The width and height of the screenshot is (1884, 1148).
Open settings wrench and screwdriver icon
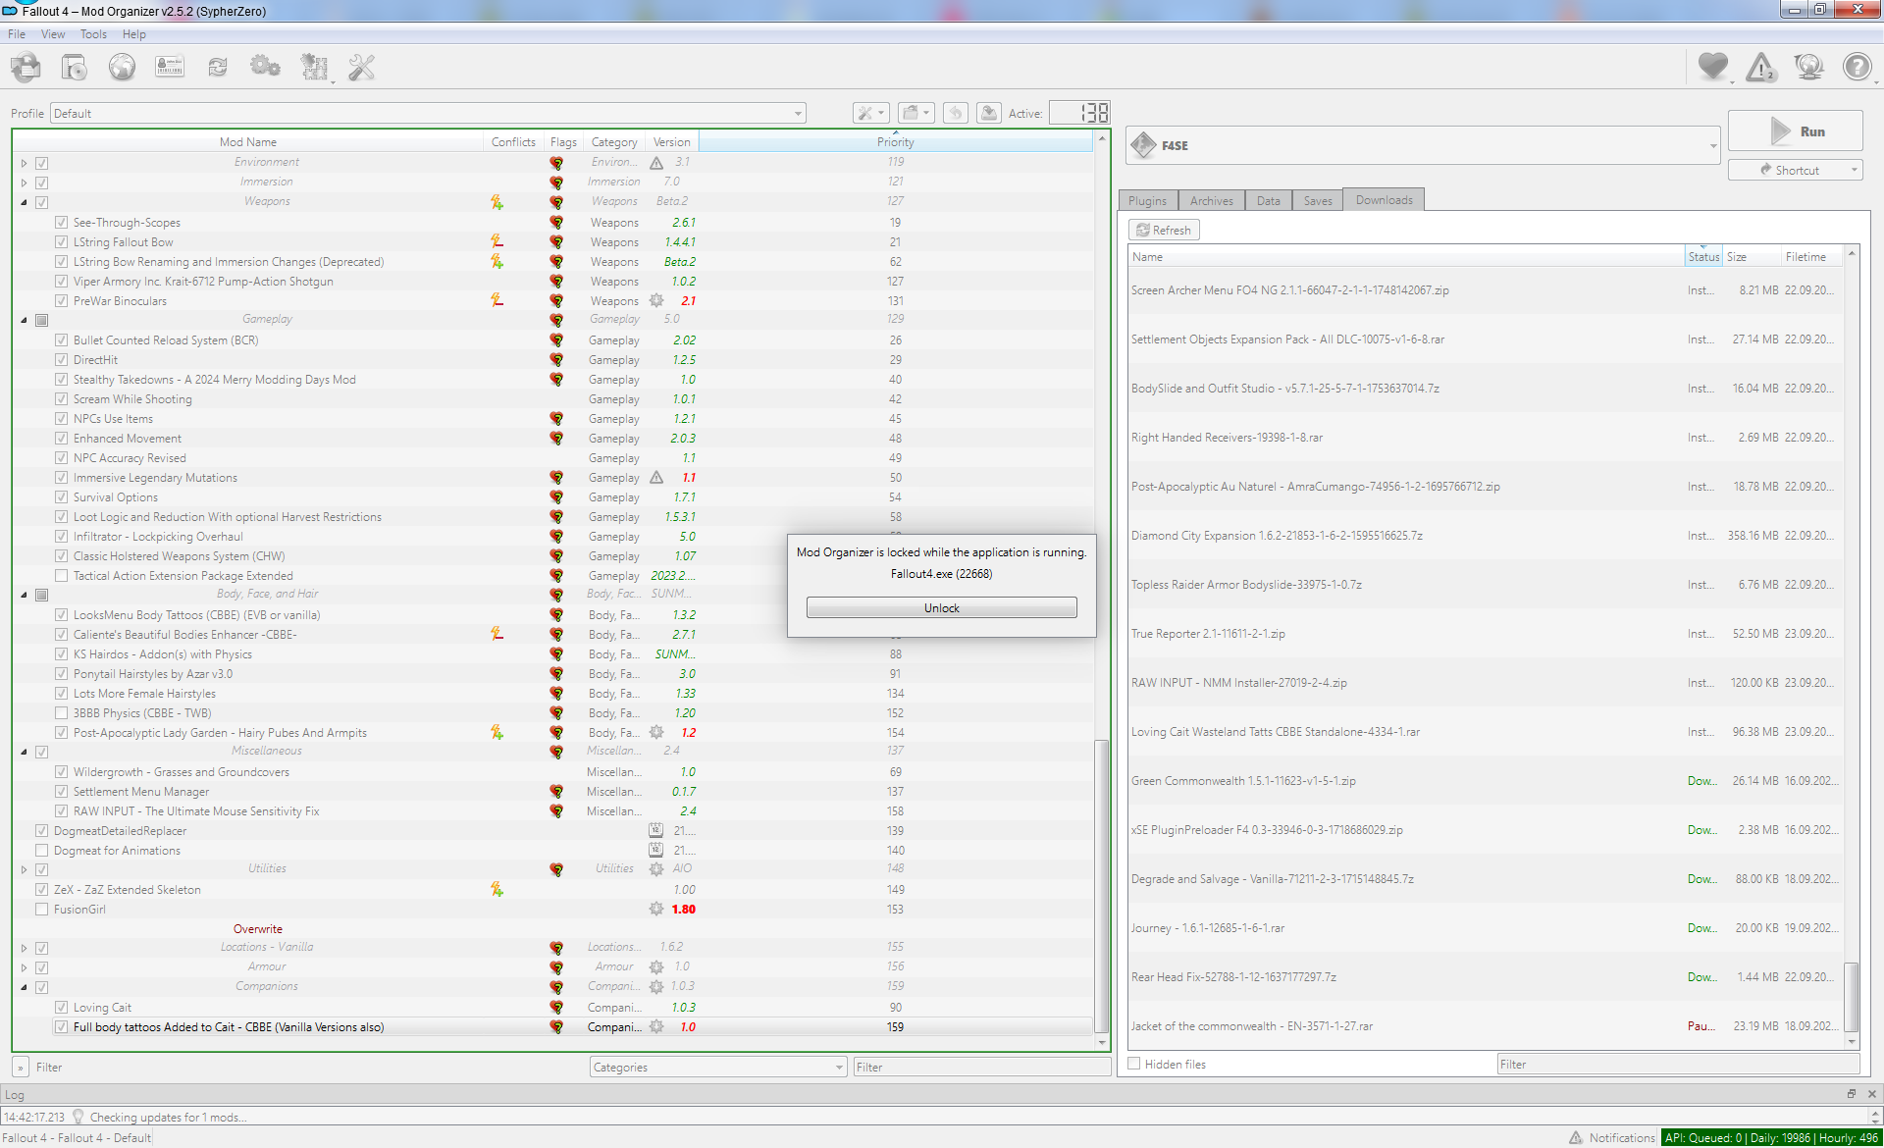[362, 67]
